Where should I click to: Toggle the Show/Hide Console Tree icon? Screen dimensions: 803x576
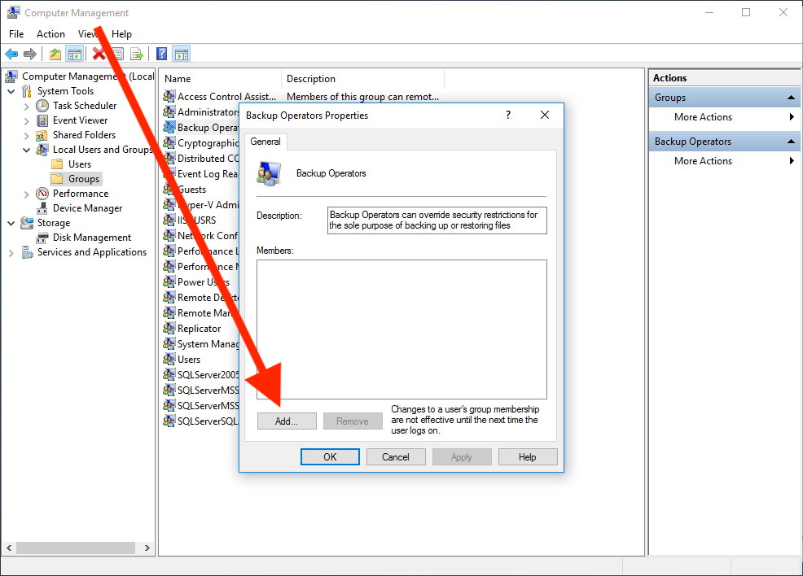coord(74,54)
